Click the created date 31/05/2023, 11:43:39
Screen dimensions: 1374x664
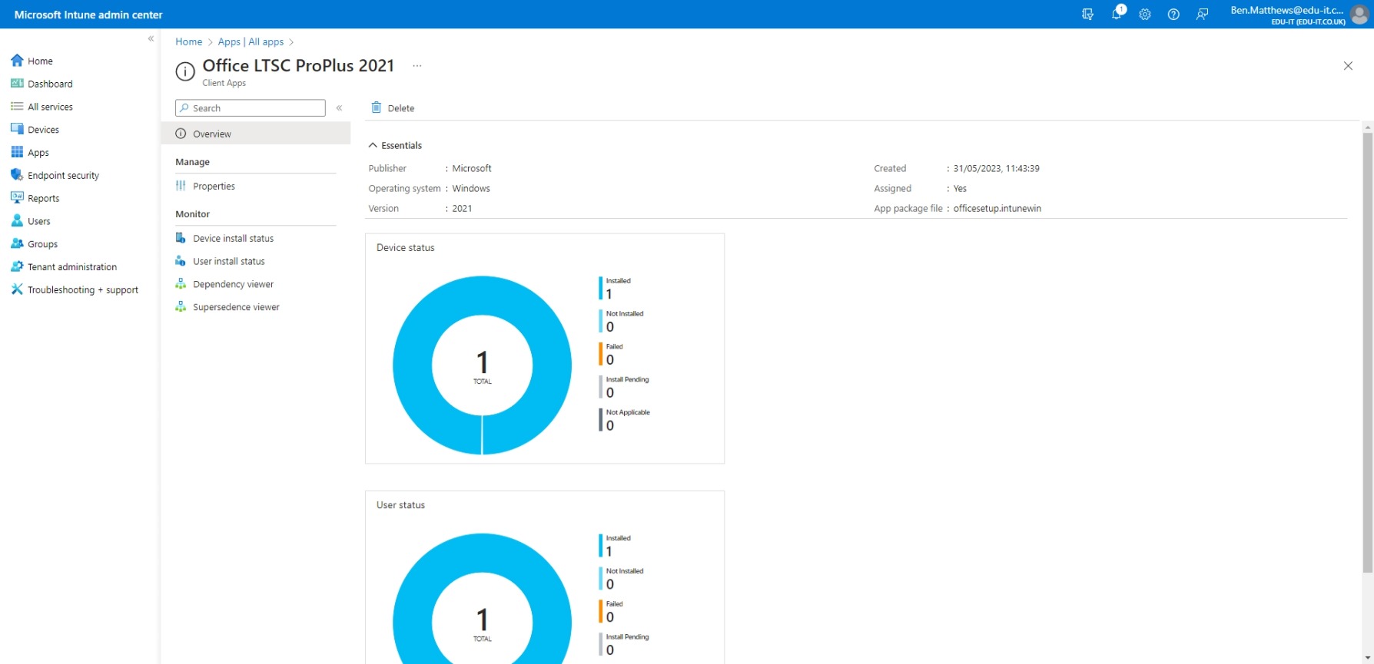(997, 169)
